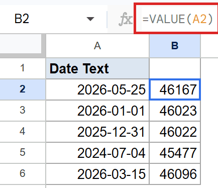The width and height of the screenshot is (218, 188).
Task: Select row 4 header
Action: click(23, 132)
